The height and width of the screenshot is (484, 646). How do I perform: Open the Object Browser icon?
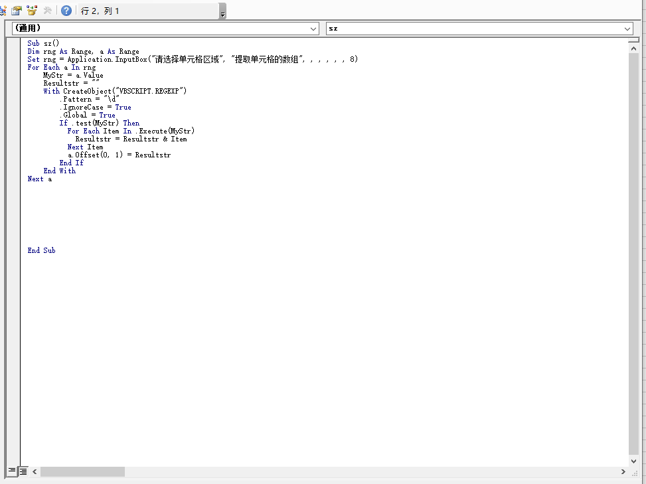tap(31, 11)
